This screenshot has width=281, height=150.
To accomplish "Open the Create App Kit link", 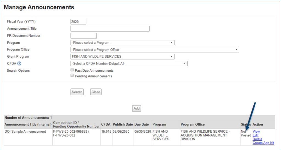I will click(x=263, y=143).
